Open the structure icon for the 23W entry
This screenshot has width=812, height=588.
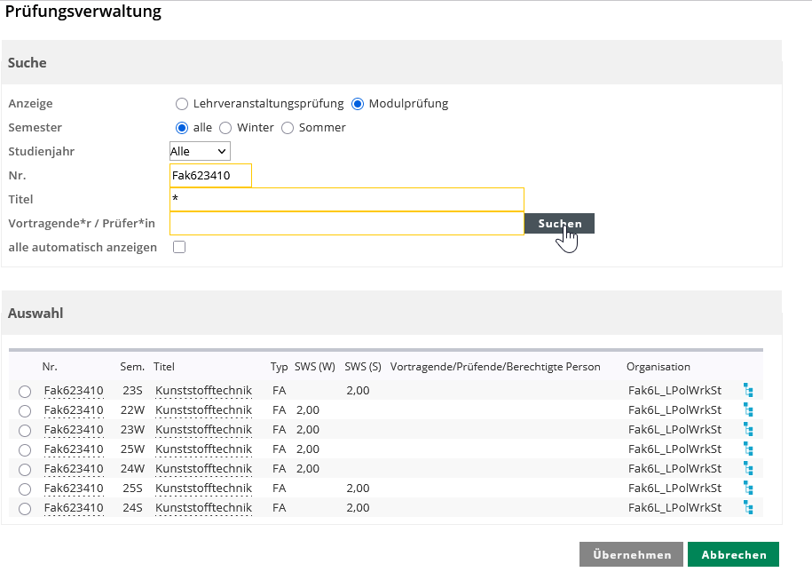tap(748, 429)
